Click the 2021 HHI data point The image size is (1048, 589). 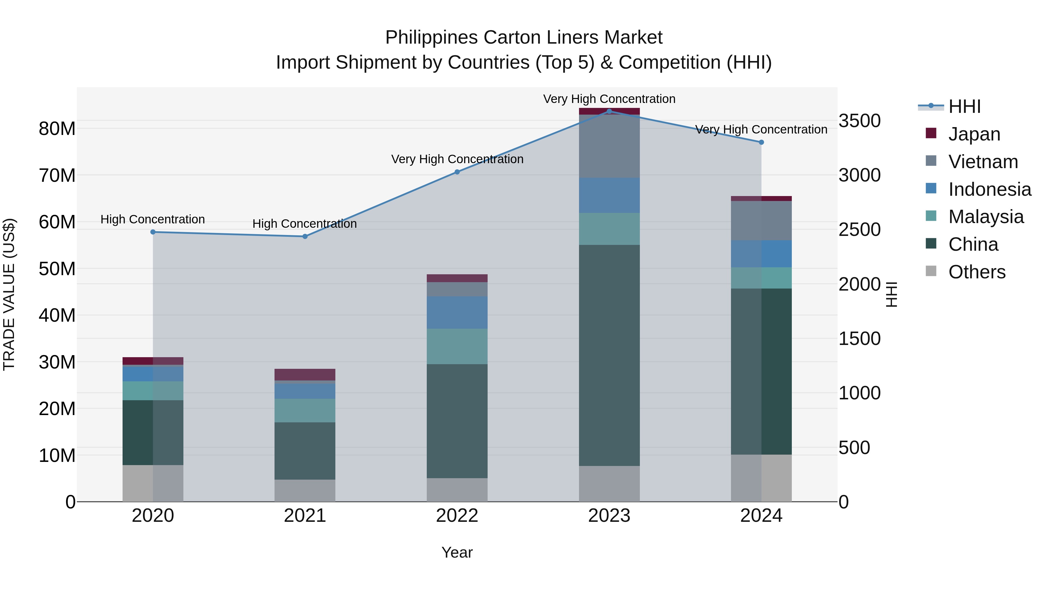(x=305, y=236)
